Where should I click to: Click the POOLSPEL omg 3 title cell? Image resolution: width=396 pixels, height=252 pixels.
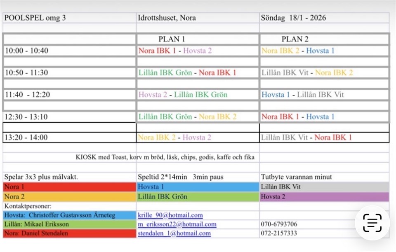point(35,18)
